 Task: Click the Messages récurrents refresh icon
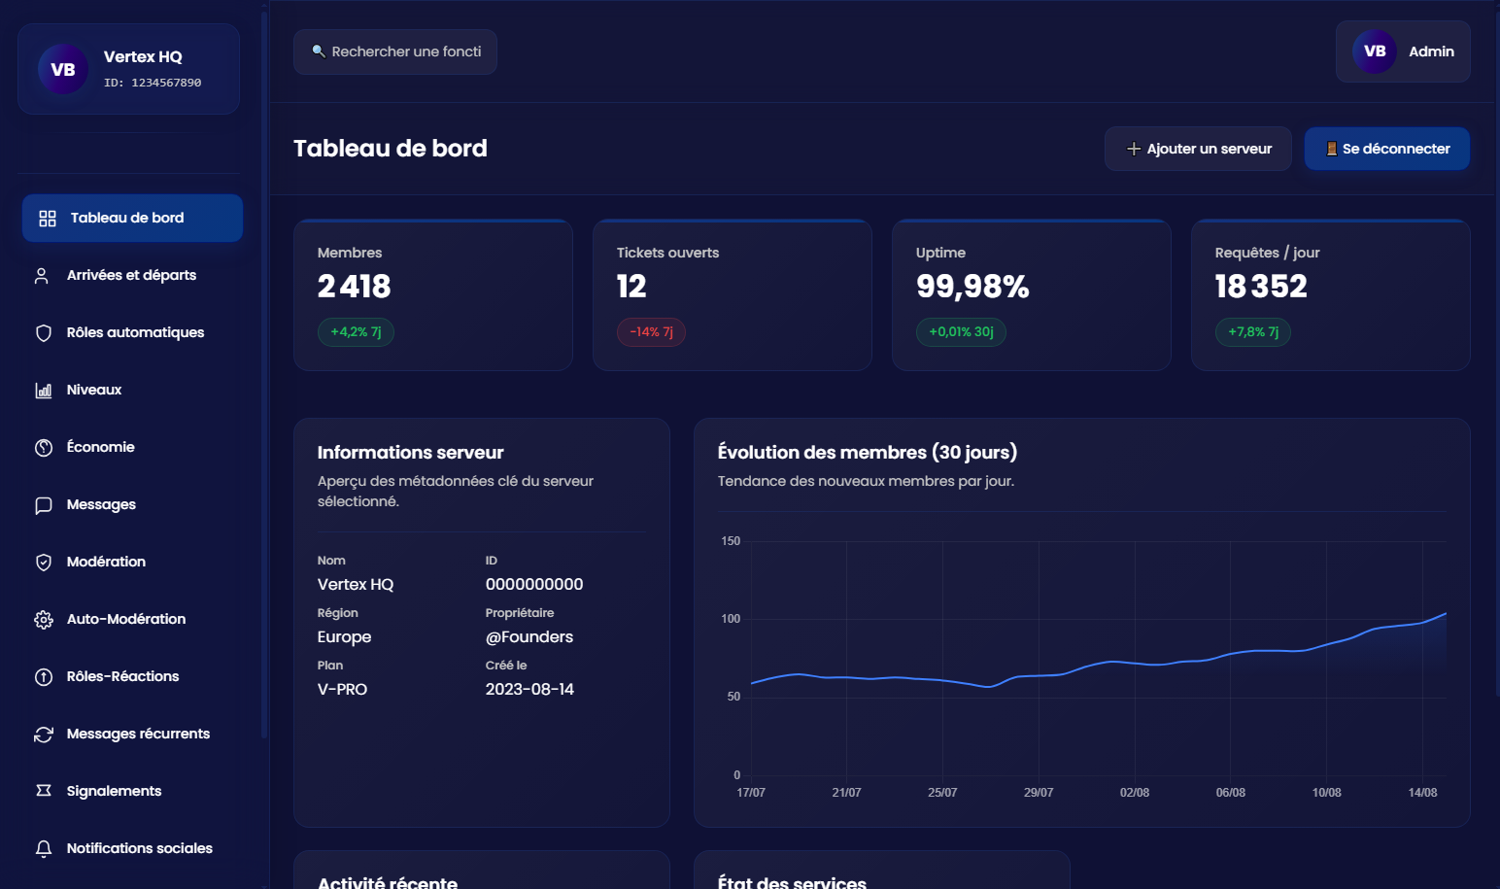pos(44,735)
